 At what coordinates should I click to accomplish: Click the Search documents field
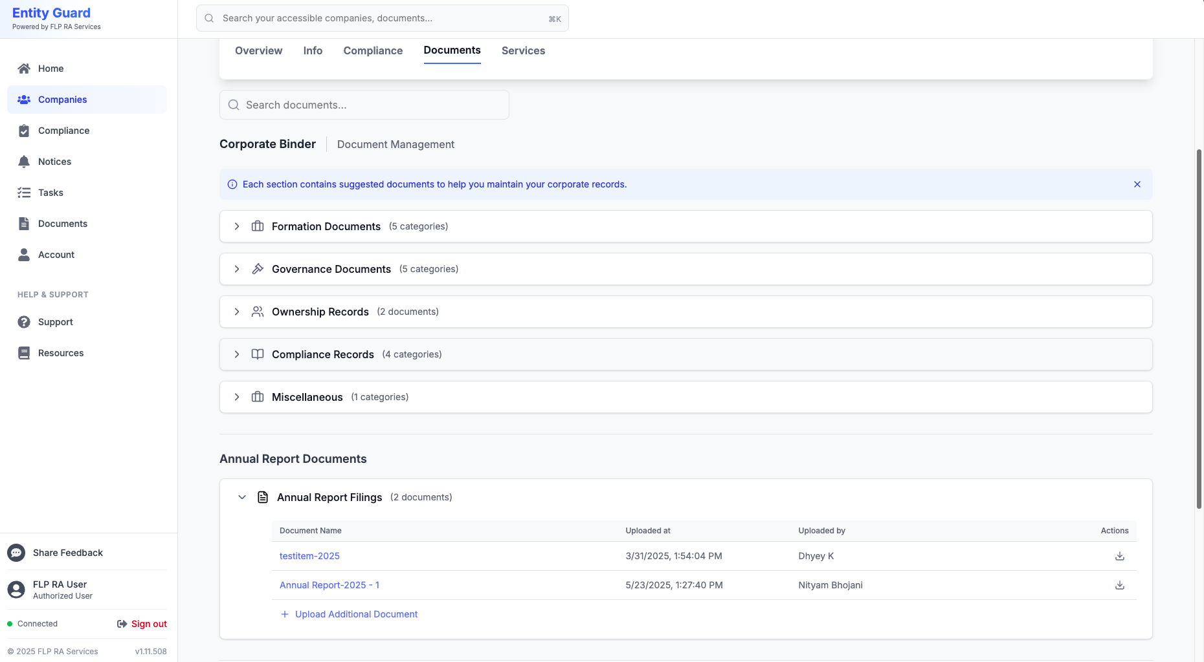point(364,105)
